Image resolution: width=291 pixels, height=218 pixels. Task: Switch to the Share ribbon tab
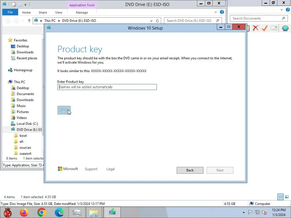pos(43,12)
